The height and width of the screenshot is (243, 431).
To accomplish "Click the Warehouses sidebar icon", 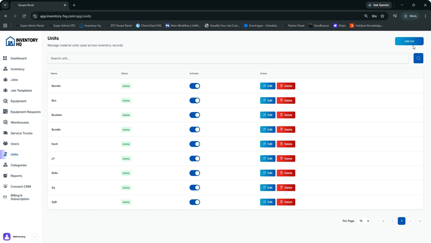I will pyautogui.click(x=5, y=122).
